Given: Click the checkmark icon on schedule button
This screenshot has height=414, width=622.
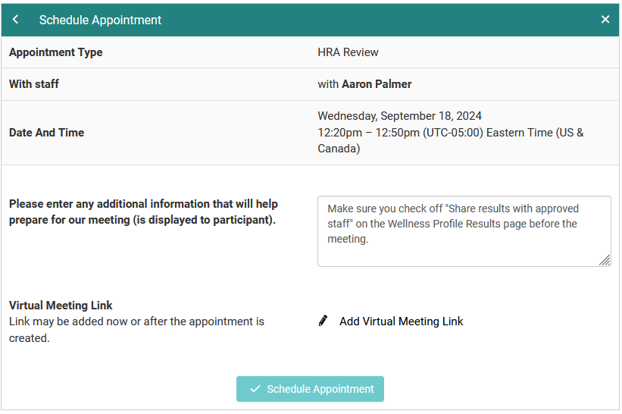Looking at the screenshot, I should point(255,389).
